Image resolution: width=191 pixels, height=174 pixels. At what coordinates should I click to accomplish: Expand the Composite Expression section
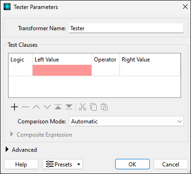coord(12,134)
